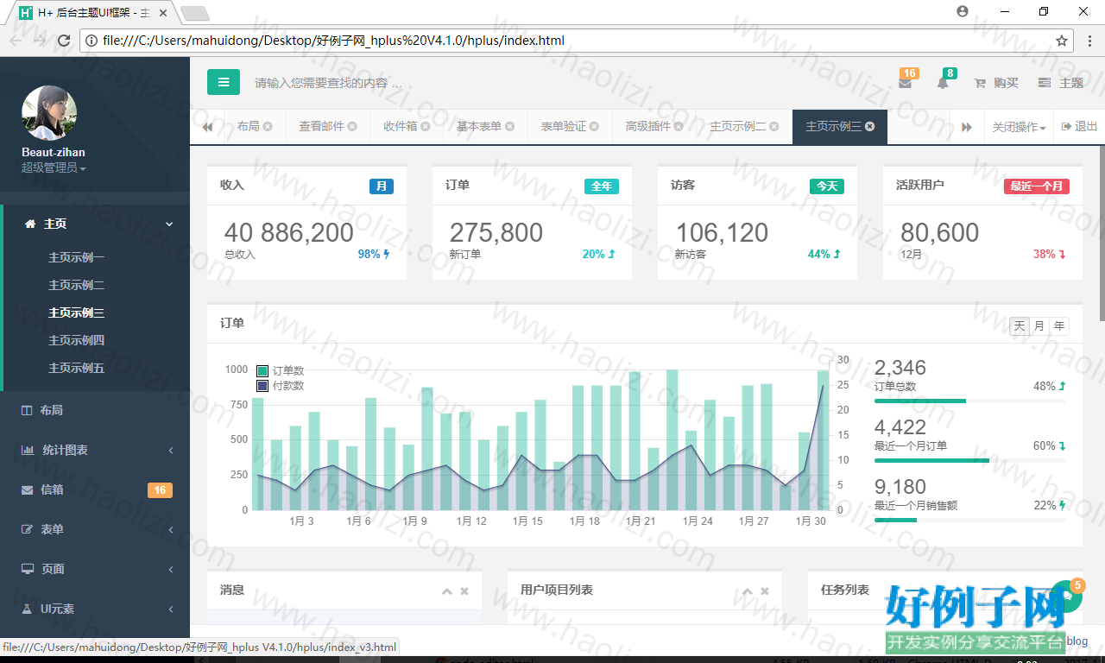Open the 信箱 sidebar item

tap(95, 489)
